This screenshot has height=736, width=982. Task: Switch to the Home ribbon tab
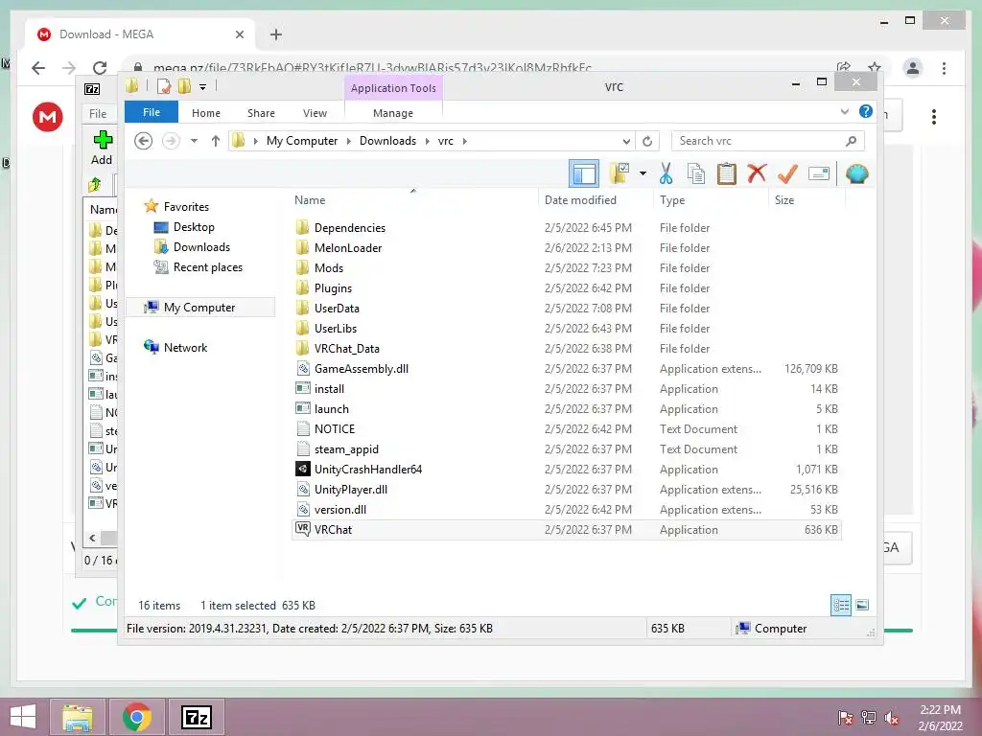206,113
